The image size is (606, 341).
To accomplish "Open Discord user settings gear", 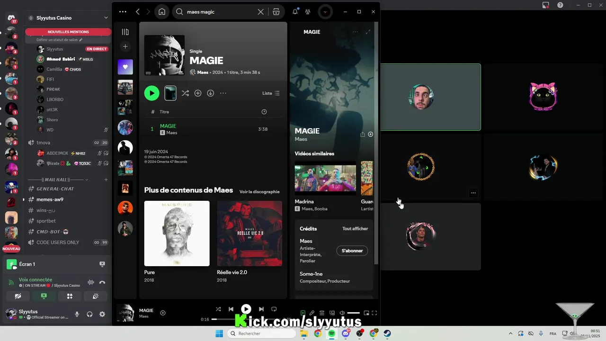I will pyautogui.click(x=102, y=314).
